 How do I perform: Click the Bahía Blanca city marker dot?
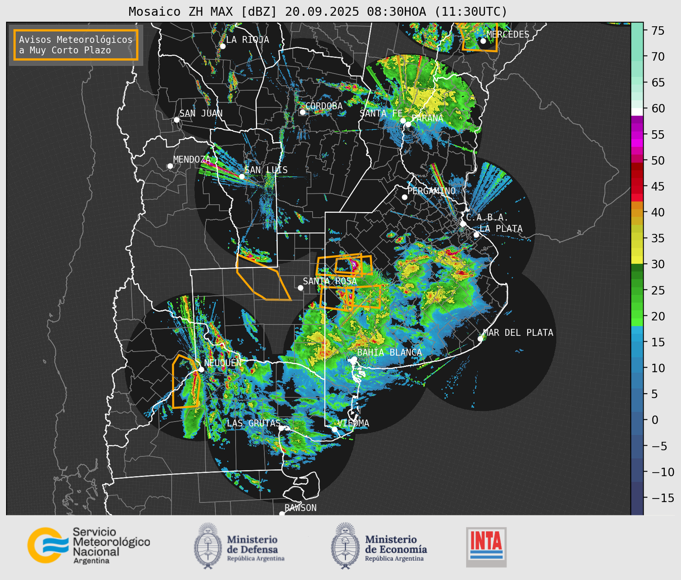(354, 359)
